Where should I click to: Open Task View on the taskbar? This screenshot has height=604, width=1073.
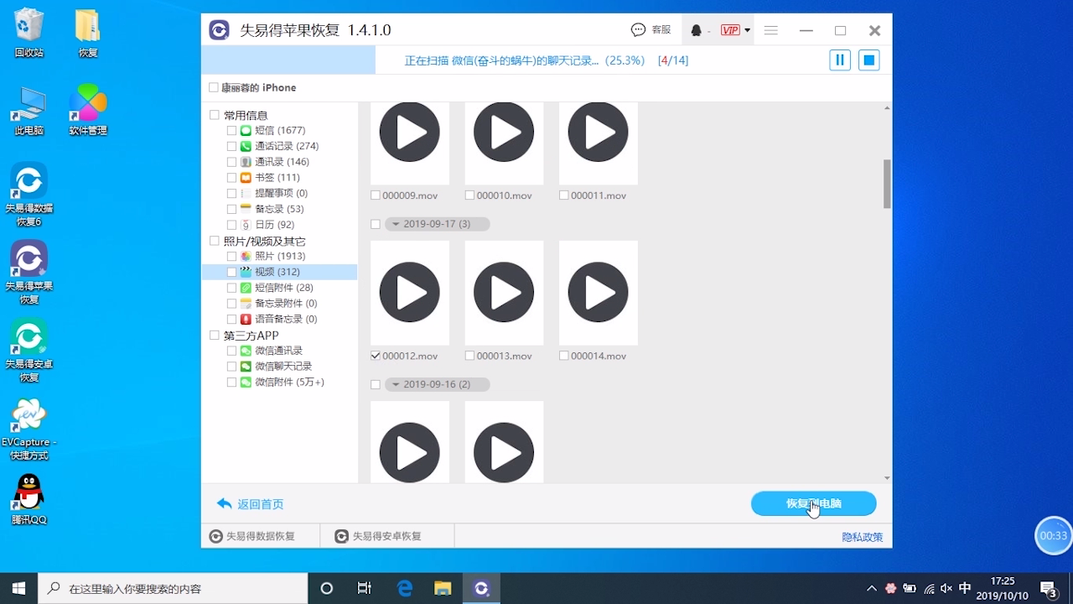click(364, 588)
